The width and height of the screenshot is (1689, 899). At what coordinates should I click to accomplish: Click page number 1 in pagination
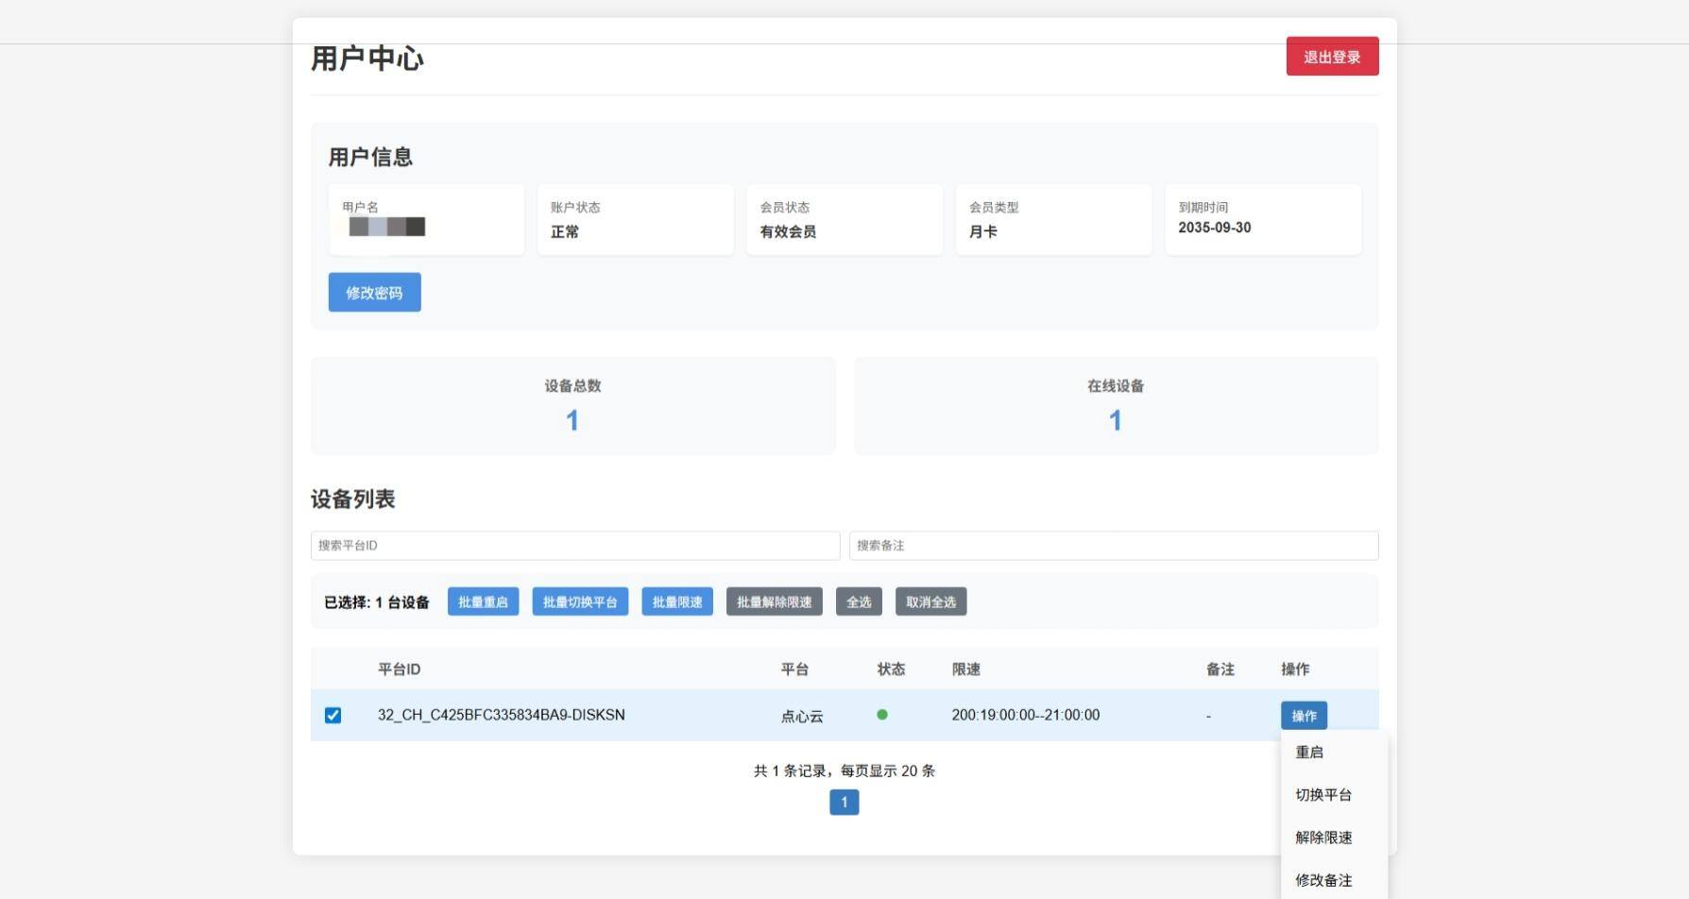(x=844, y=803)
